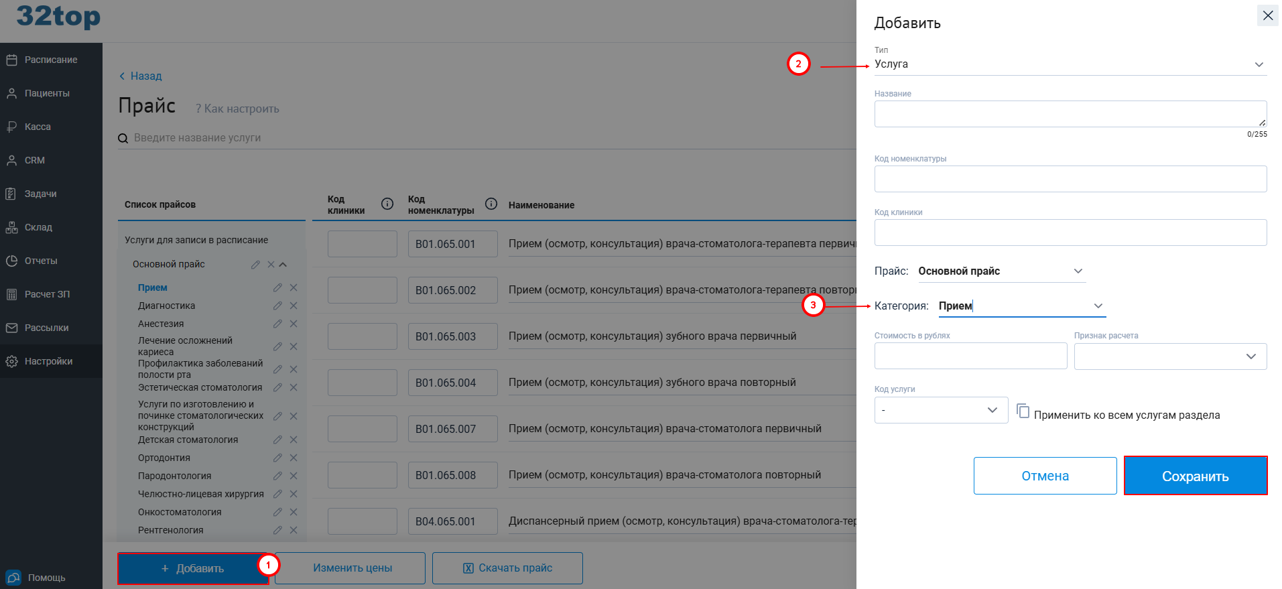This screenshot has height=589, width=1282.
Task: Click the Назад link
Action: click(141, 76)
